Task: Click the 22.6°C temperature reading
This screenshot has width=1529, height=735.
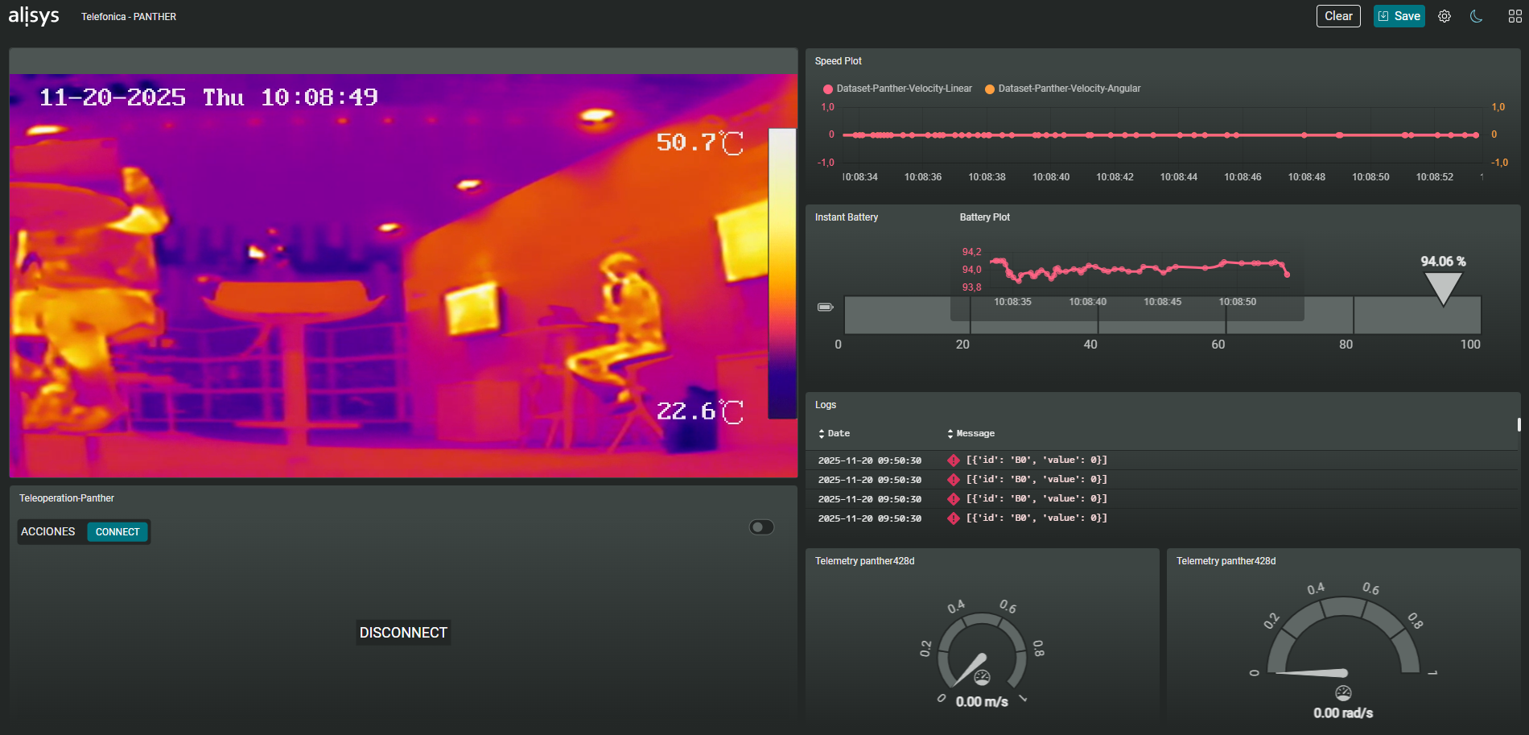Action: (700, 411)
